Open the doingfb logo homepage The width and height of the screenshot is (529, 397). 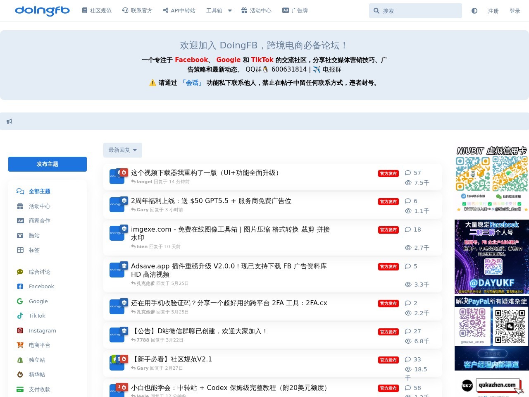click(x=42, y=11)
